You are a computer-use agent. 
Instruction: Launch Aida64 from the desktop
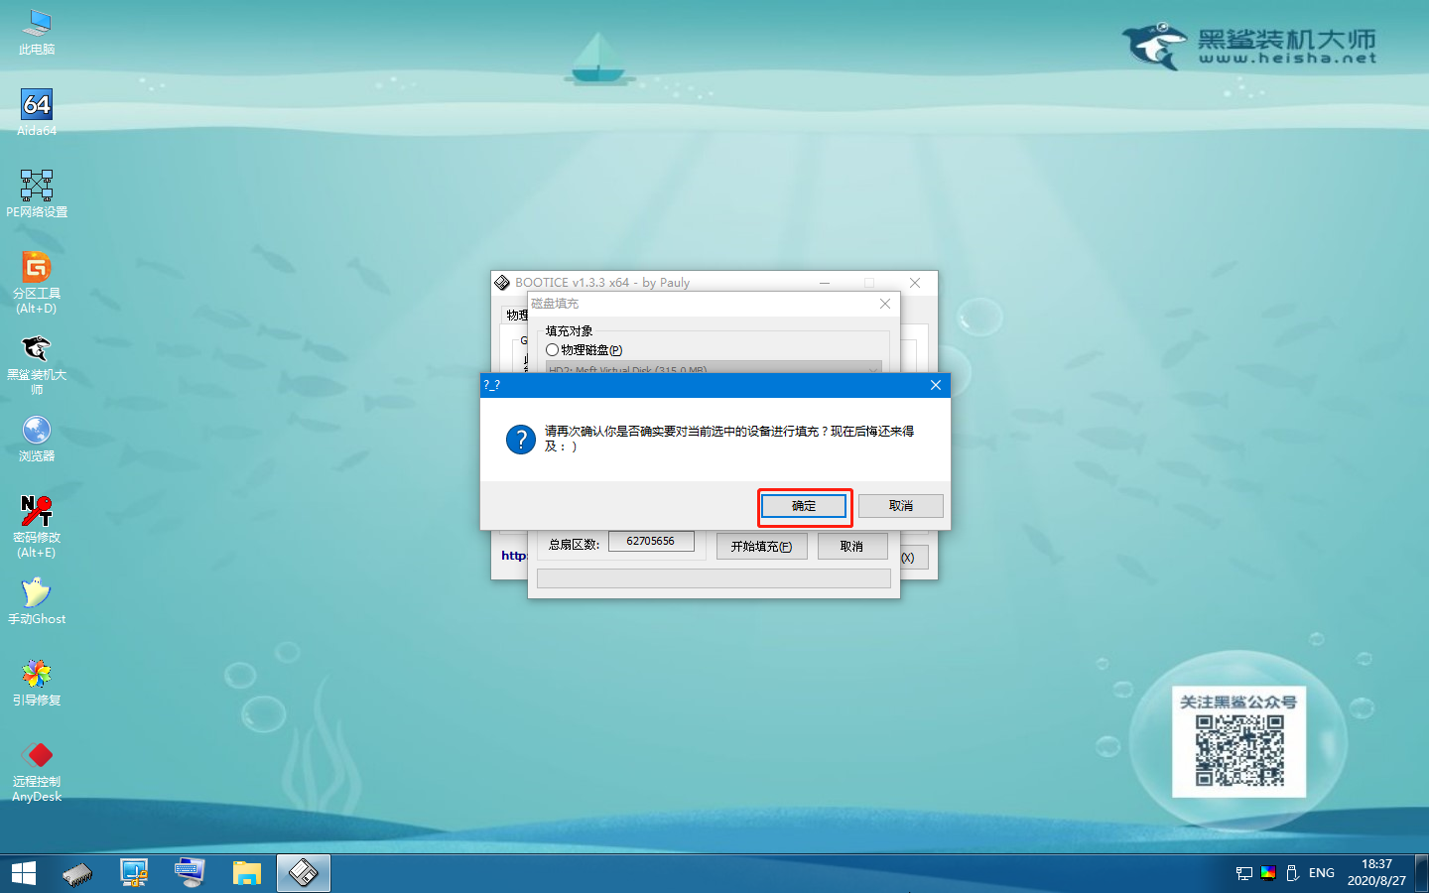click(x=37, y=112)
